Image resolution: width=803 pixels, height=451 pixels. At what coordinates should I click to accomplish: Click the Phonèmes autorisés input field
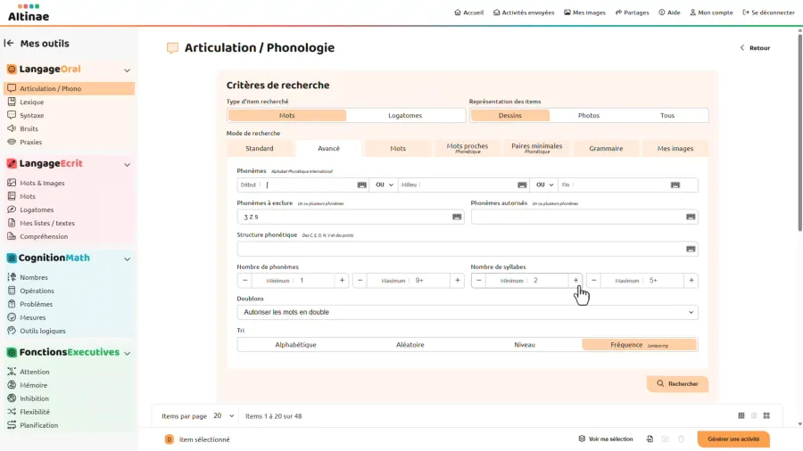[576, 217]
